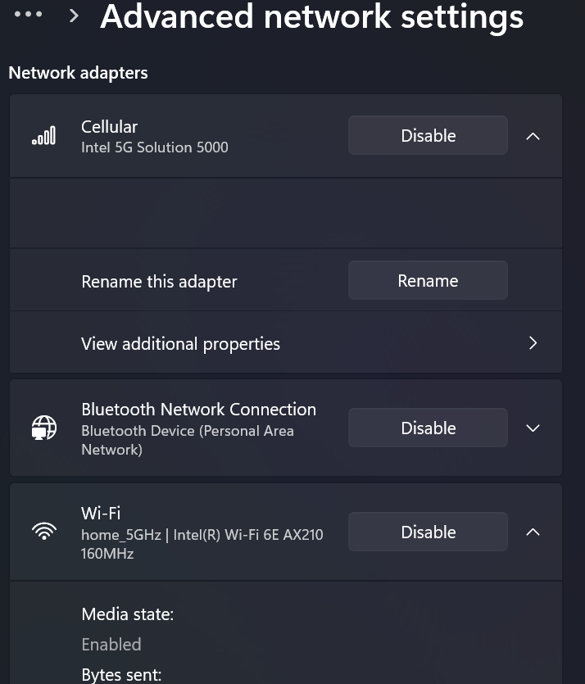Click the Enabled media state value
This screenshot has height=684, width=585.
click(x=111, y=645)
